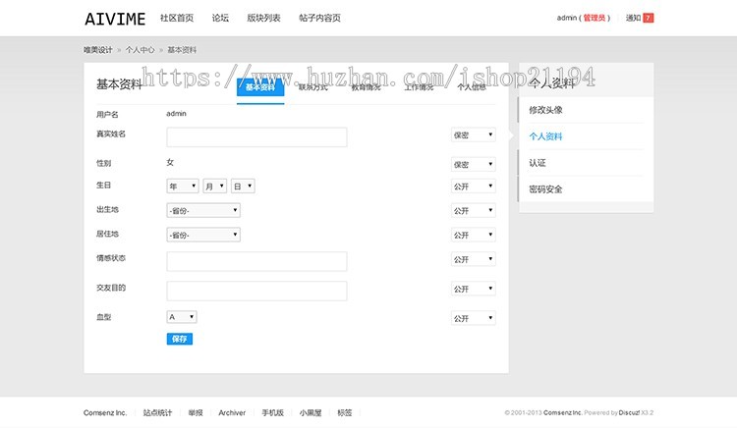
Task: Click the 举报 footer link
Action: tap(196, 413)
